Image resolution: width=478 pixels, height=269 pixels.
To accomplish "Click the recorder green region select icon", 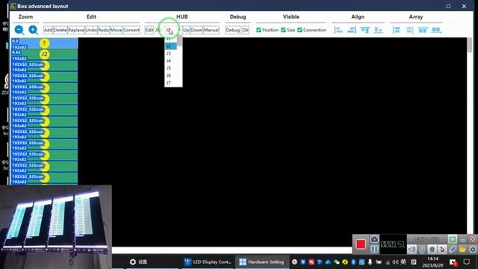I will pyautogui.click(x=453, y=239).
